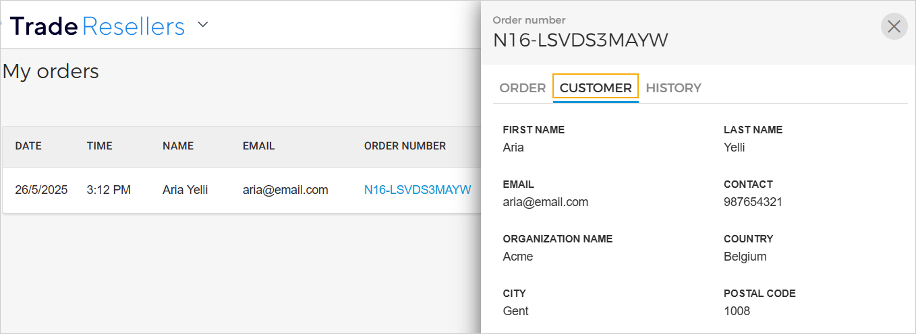The width and height of the screenshot is (916, 334).
Task: Click the My orders heading
Action: (x=51, y=71)
